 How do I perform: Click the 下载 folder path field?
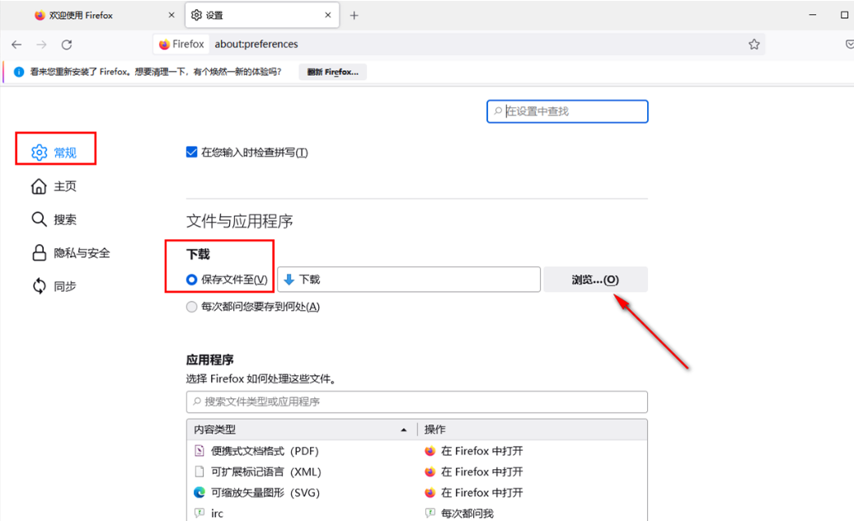coord(409,279)
